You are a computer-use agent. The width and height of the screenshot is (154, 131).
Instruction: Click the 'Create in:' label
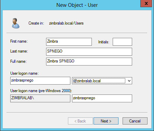36,23
